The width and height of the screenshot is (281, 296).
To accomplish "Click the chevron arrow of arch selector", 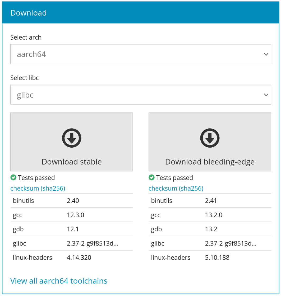I will 266,54.
